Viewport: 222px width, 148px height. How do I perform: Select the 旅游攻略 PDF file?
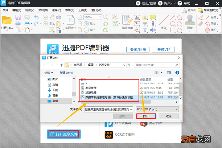91,92
